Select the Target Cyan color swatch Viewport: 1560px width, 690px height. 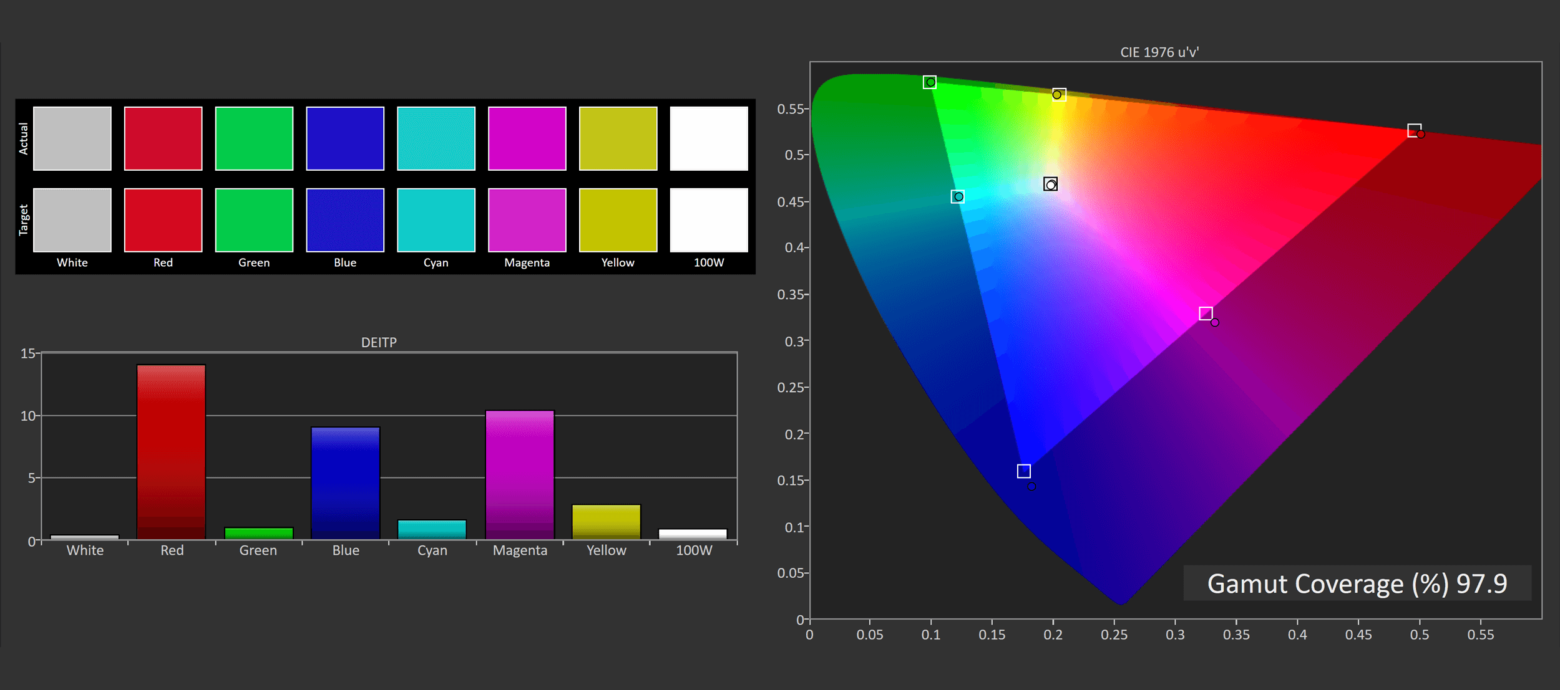click(436, 220)
